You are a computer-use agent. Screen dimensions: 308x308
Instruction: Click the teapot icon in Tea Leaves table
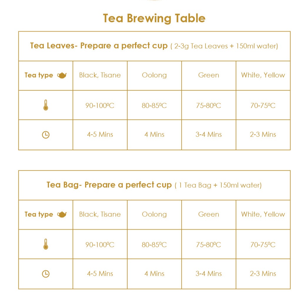(x=62, y=75)
